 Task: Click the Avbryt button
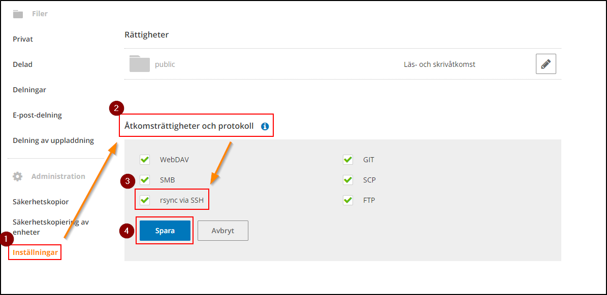222,231
